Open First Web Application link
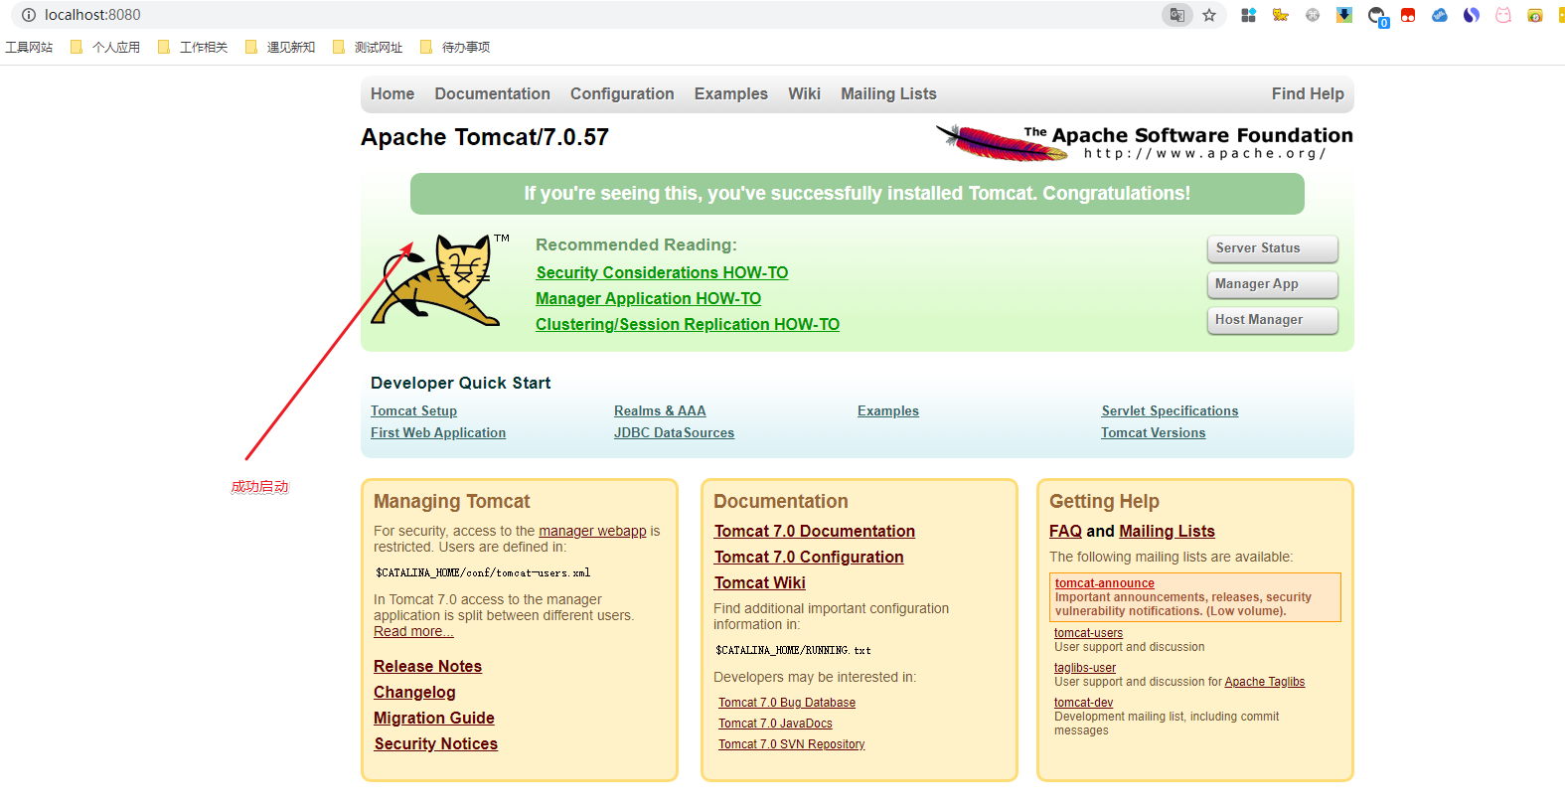 (x=438, y=433)
